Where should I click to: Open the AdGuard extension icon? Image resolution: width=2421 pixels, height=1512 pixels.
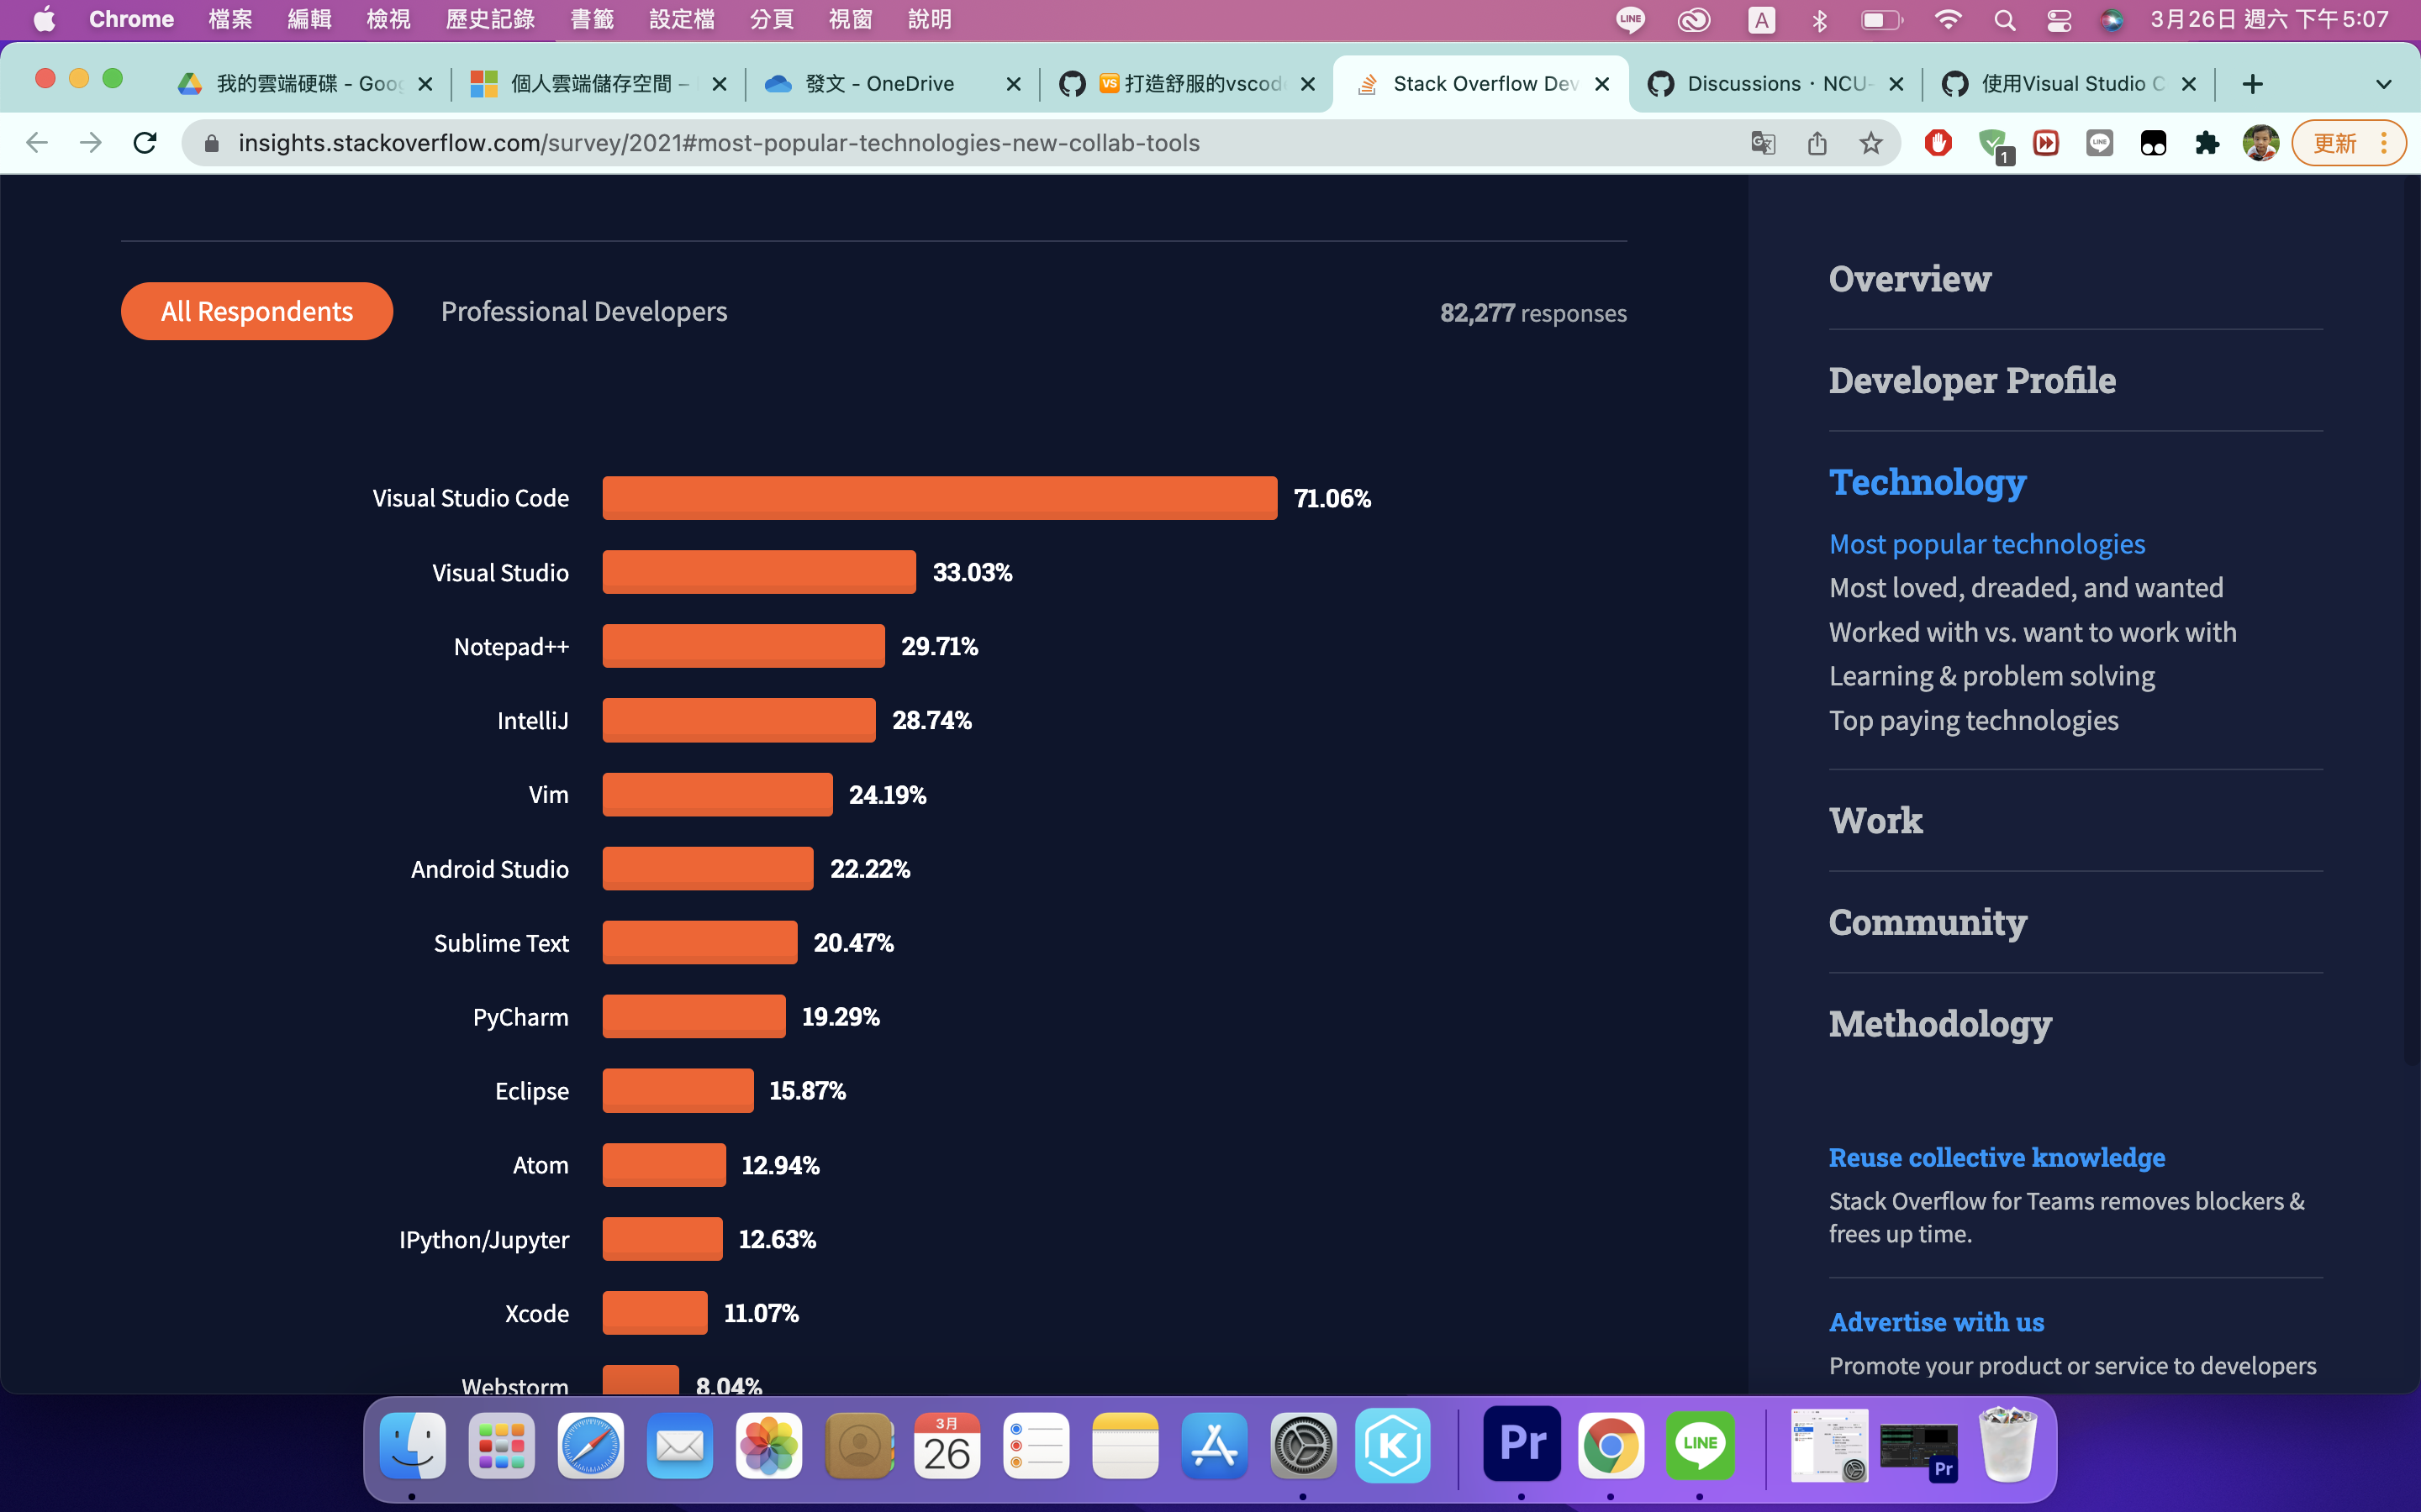[x=1993, y=143]
